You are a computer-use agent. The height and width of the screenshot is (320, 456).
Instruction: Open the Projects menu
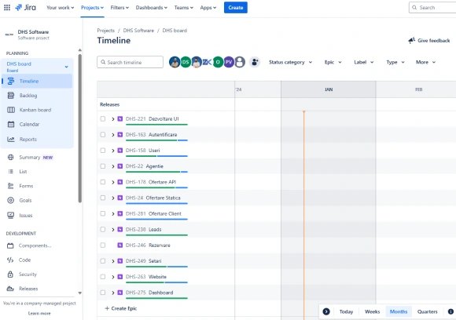(92, 8)
